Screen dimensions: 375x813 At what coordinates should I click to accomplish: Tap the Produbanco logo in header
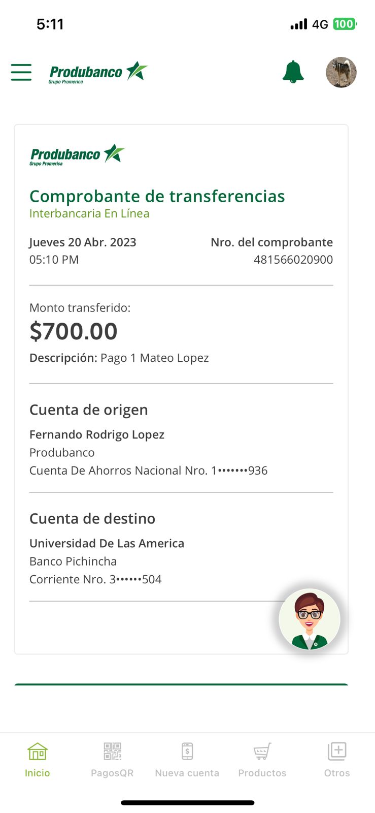98,73
